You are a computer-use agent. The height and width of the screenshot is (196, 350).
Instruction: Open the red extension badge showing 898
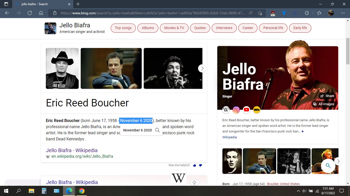[x=273, y=14]
